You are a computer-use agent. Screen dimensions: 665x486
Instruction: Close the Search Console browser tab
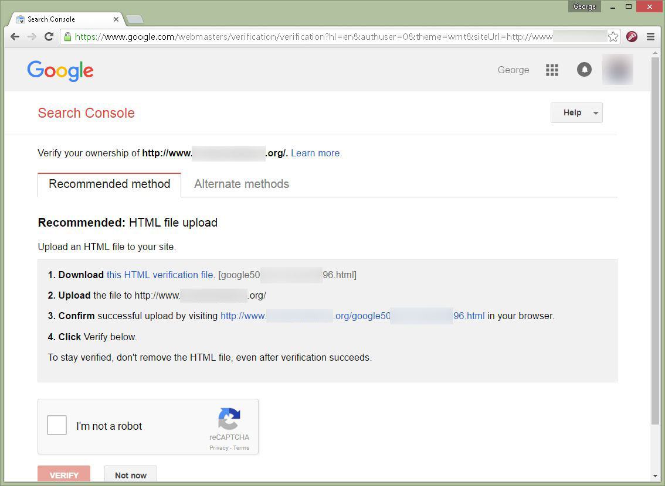[116, 19]
